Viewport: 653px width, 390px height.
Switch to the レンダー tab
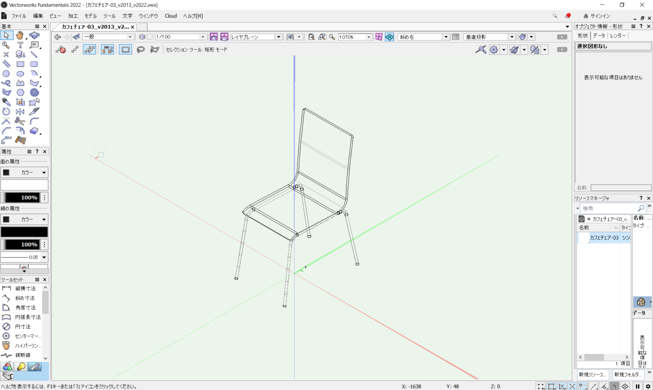(618, 36)
